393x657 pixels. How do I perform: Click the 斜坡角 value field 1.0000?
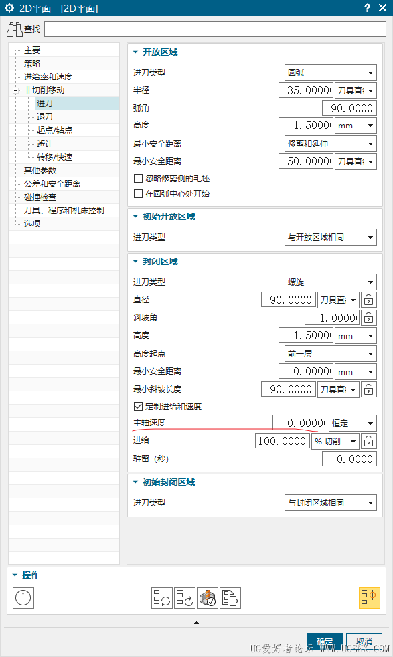332,318
